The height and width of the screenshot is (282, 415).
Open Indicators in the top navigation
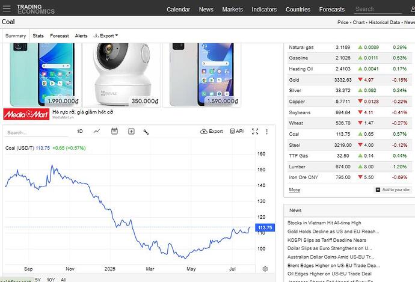click(264, 10)
